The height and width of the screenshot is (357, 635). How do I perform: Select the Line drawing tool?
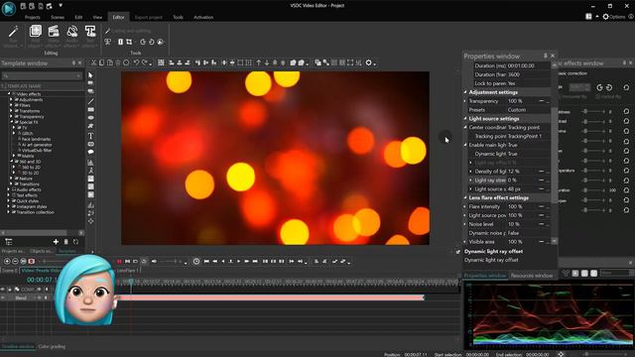pyautogui.click(x=90, y=101)
